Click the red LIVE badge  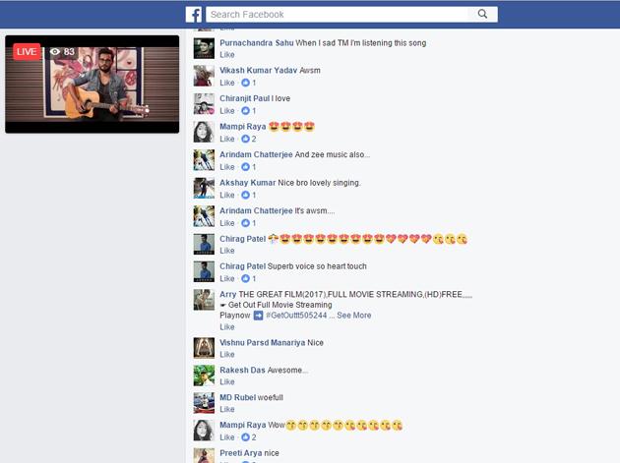pyautogui.click(x=27, y=51)
